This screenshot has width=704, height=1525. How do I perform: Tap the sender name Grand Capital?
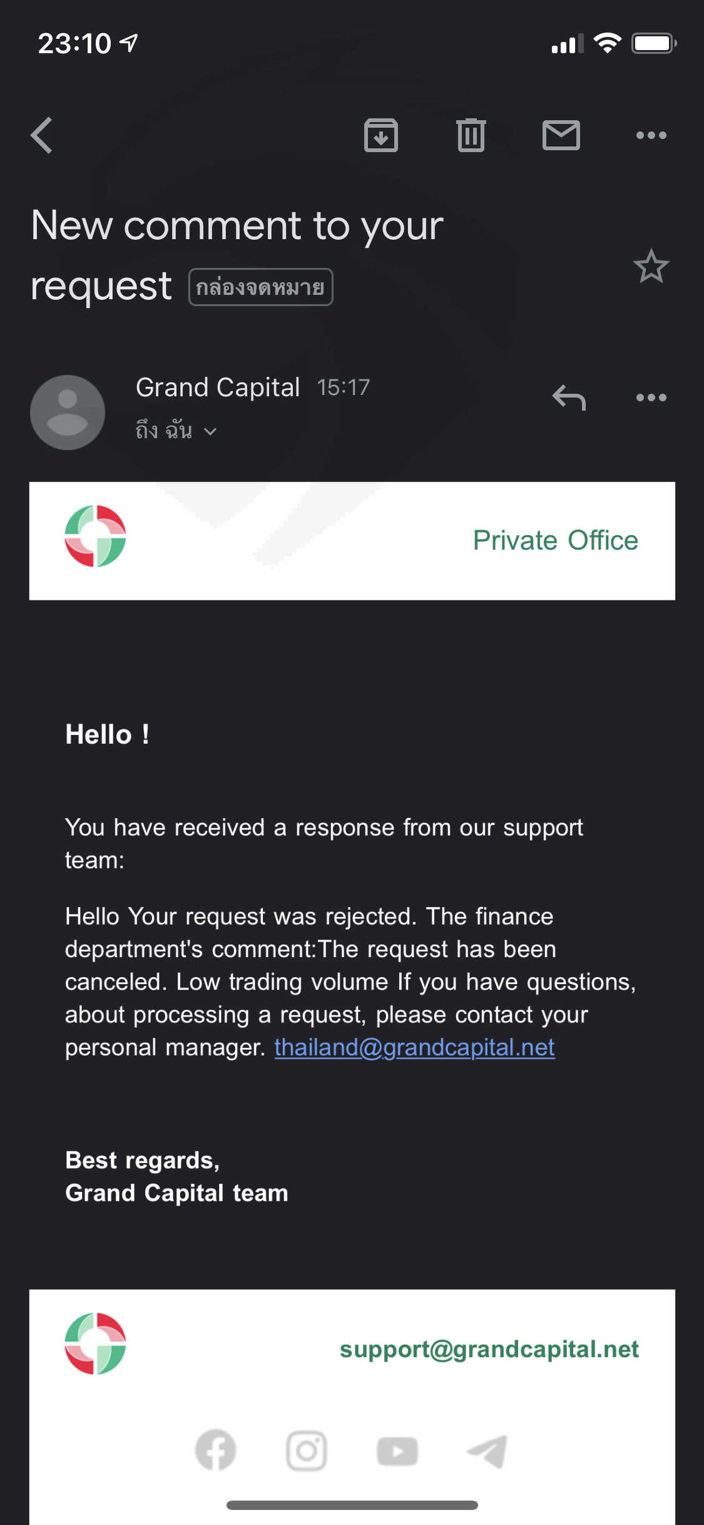218,388
